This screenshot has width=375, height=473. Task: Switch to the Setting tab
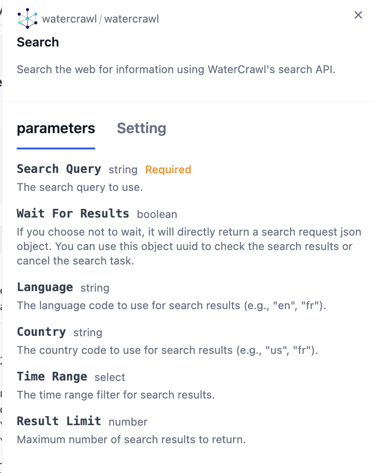pos(142,129)
